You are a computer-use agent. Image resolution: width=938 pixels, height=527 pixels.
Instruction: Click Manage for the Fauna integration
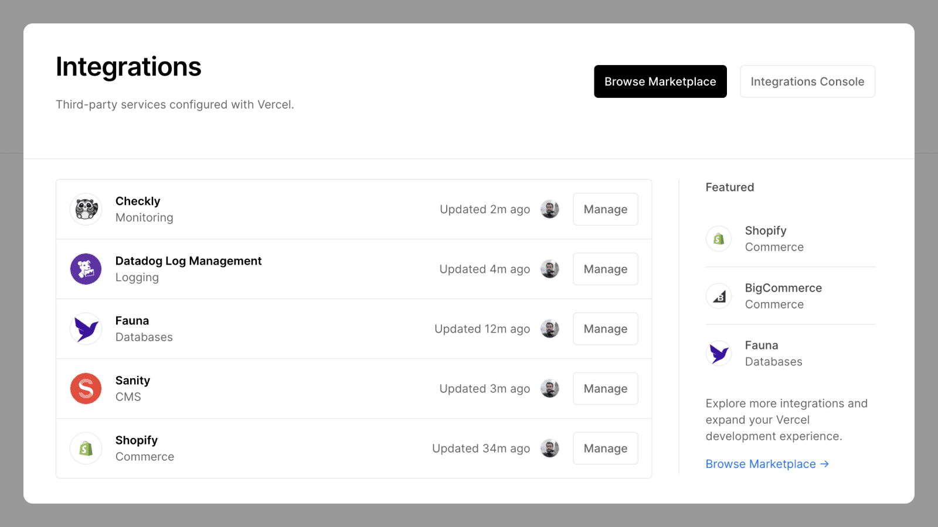(x=605, y=328)
